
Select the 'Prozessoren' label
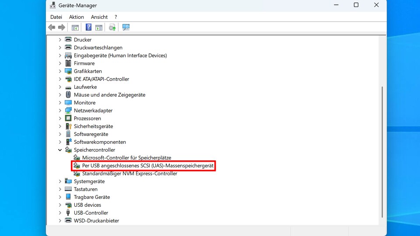87,118
